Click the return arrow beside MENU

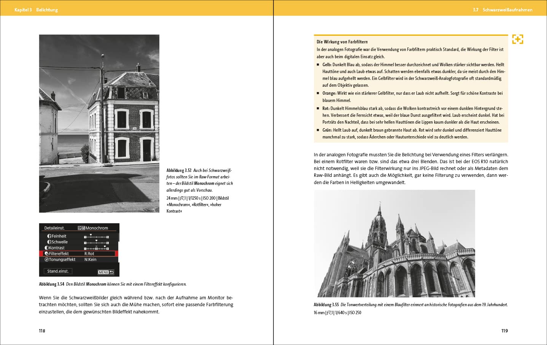[x=111, y=272]
